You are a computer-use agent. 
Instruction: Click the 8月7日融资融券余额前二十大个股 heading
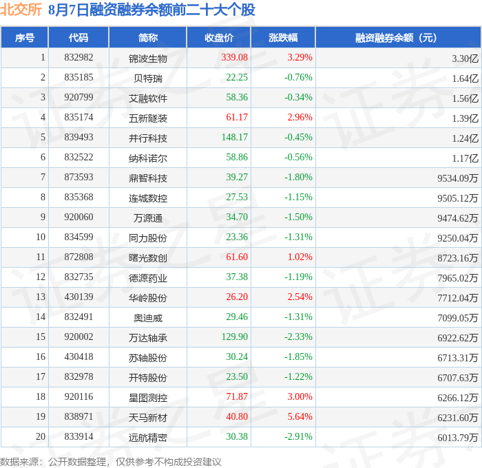pyautogui.click(x=151, y=10)
